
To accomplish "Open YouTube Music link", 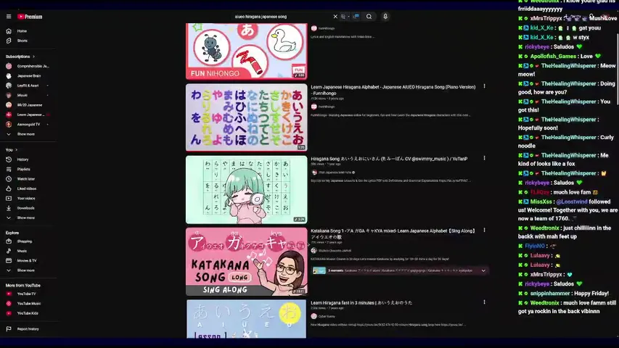I will click(24, 304).
